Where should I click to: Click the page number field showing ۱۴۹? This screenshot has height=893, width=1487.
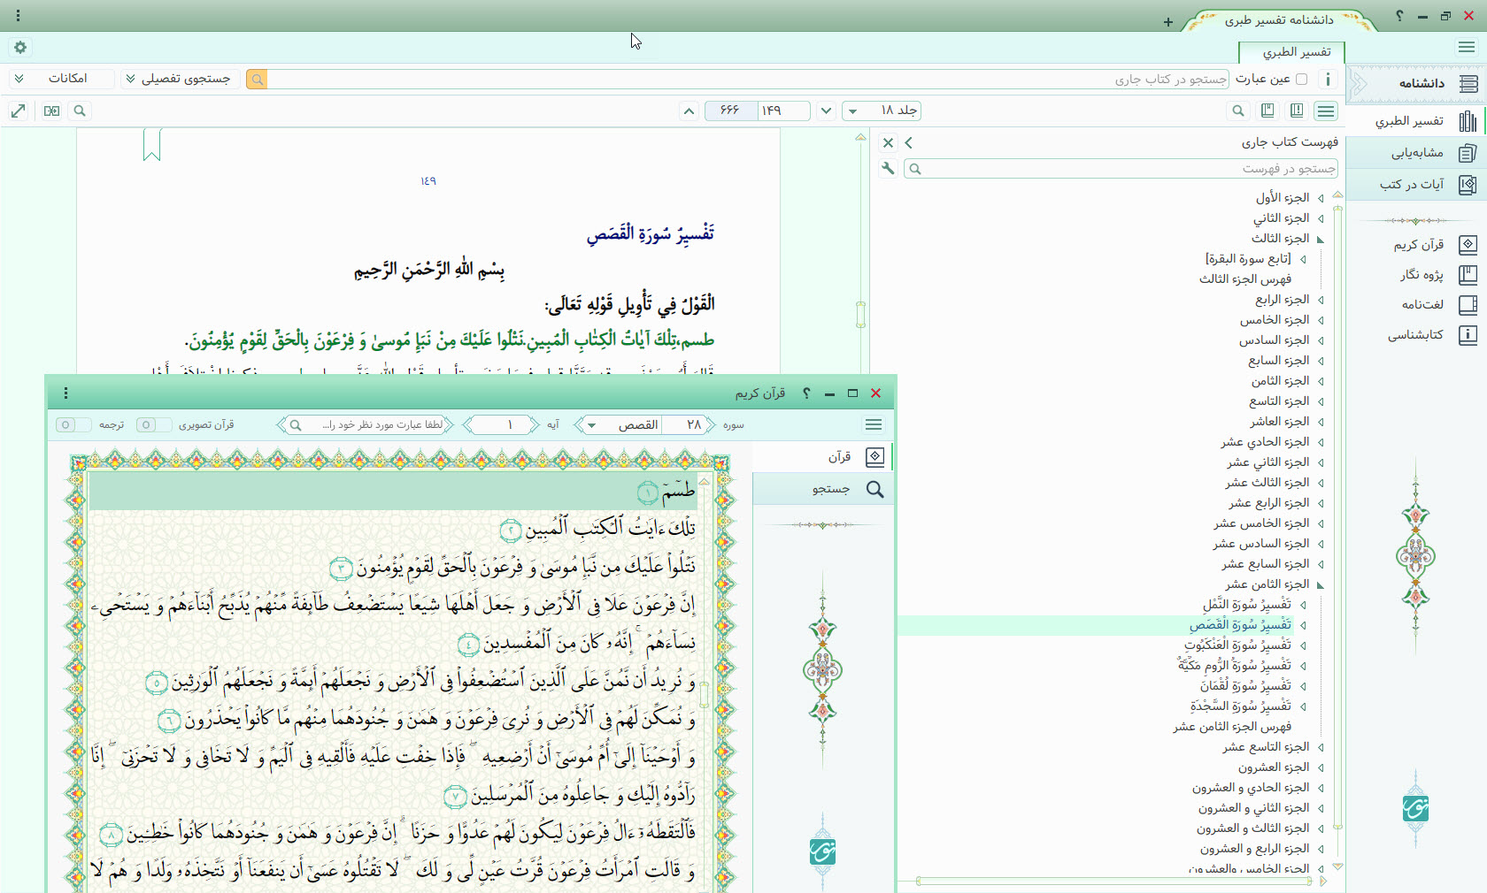[783, 111]
